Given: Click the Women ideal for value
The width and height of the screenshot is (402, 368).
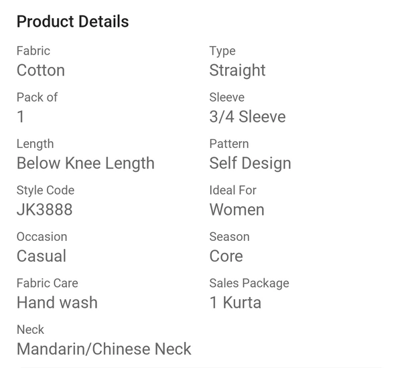Looking at the screenshot, I should [x=237, y=209].
